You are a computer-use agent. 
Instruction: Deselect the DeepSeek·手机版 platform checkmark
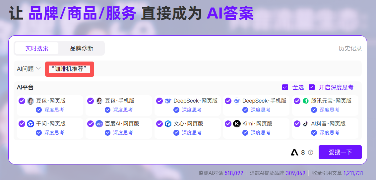click(x=228, y=101)
